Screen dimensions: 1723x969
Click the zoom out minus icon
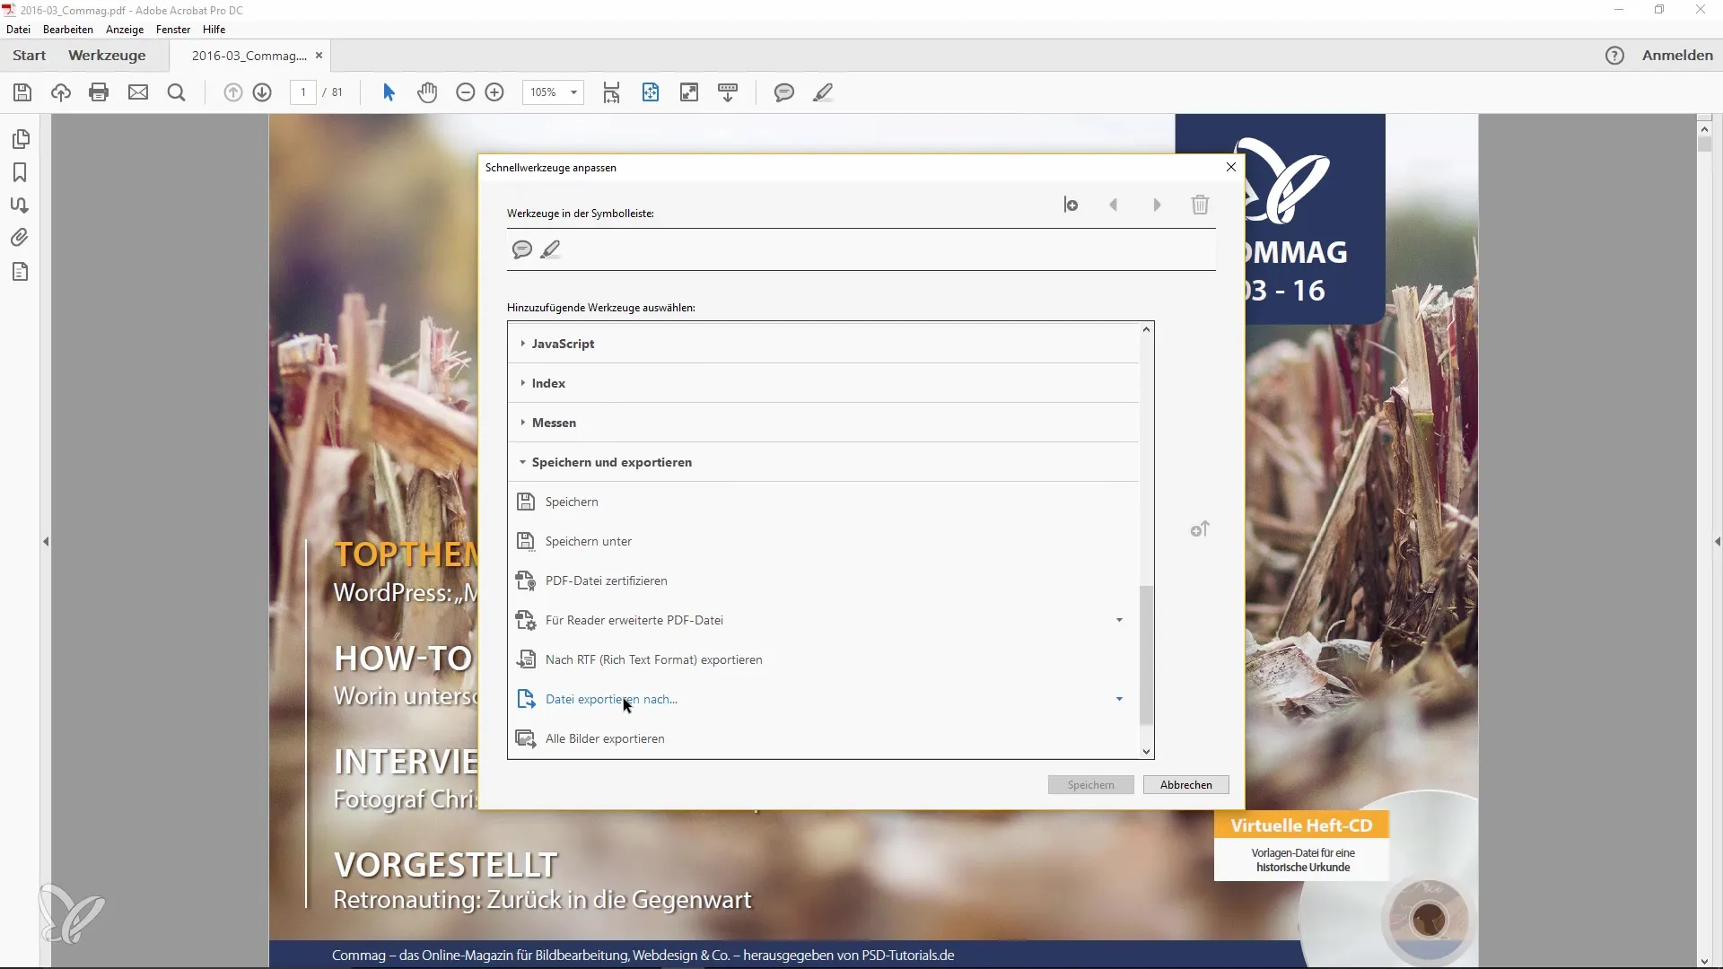465,92
